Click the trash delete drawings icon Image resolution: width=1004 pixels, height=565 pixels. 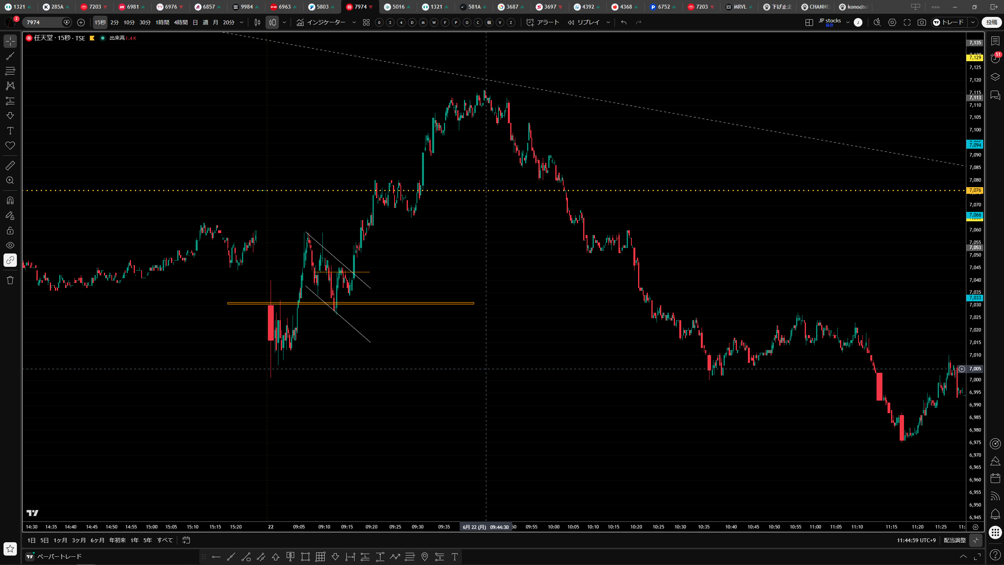point(10,280)
